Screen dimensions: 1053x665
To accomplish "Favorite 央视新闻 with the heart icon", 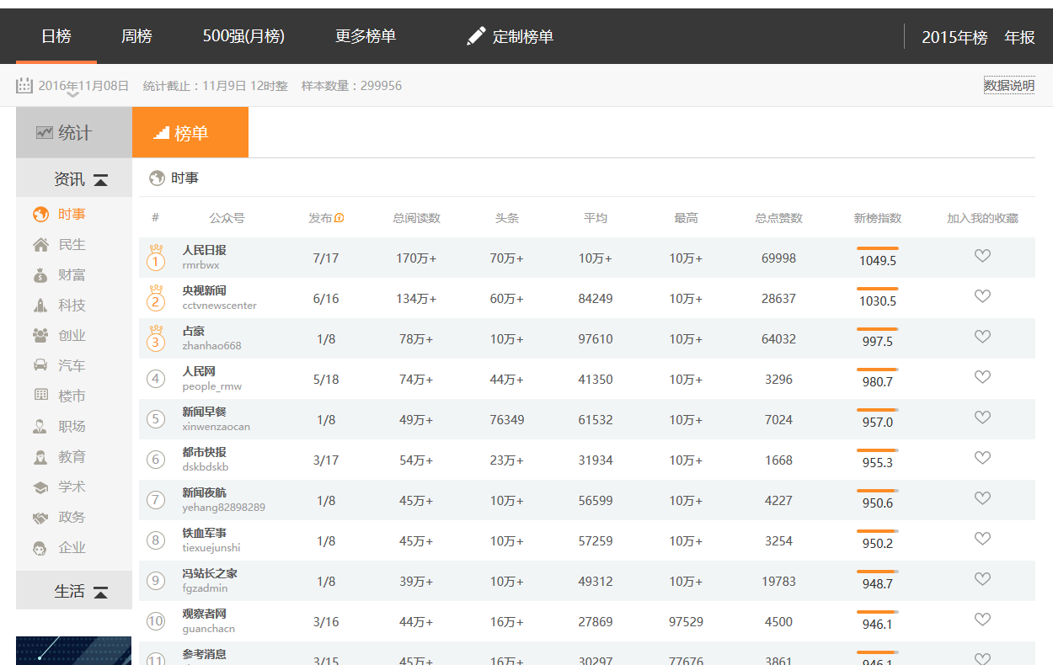I will pos(982,296).
